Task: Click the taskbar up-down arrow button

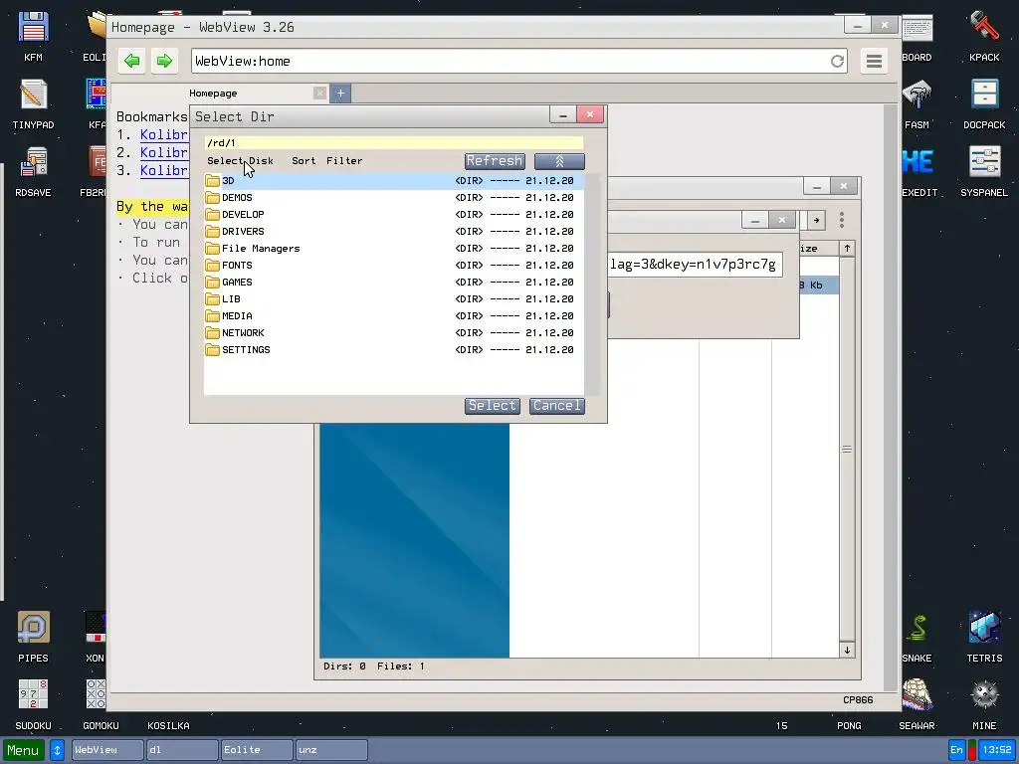Action: [57, 750]
